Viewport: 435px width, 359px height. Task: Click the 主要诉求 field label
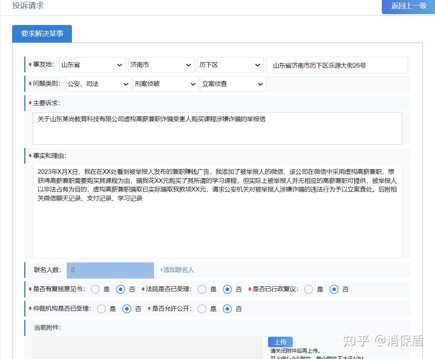pos(47,103)
